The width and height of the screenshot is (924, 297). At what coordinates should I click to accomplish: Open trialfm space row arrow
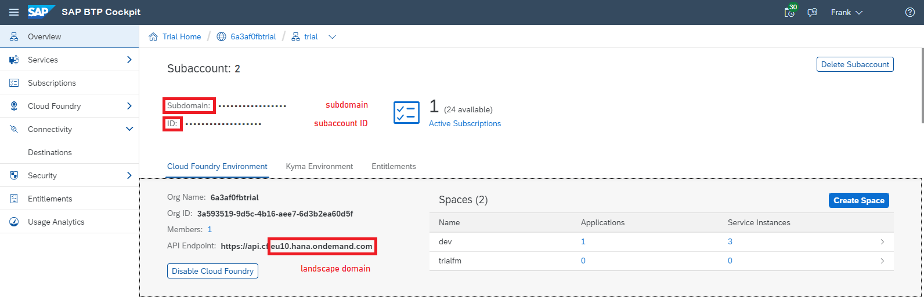[882, 261]
